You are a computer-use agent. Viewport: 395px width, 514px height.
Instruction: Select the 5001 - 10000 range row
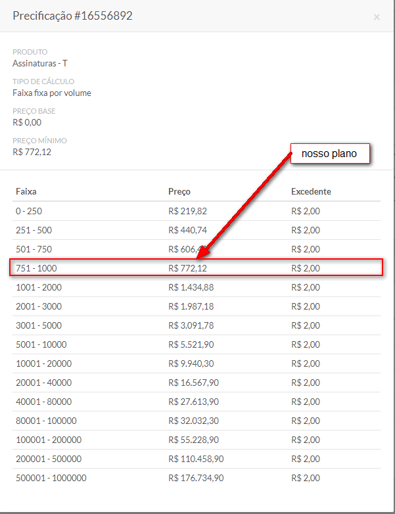(41, 344)
